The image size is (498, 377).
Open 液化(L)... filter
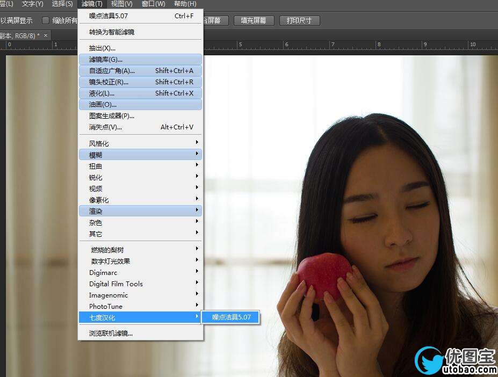pos(140,93)
